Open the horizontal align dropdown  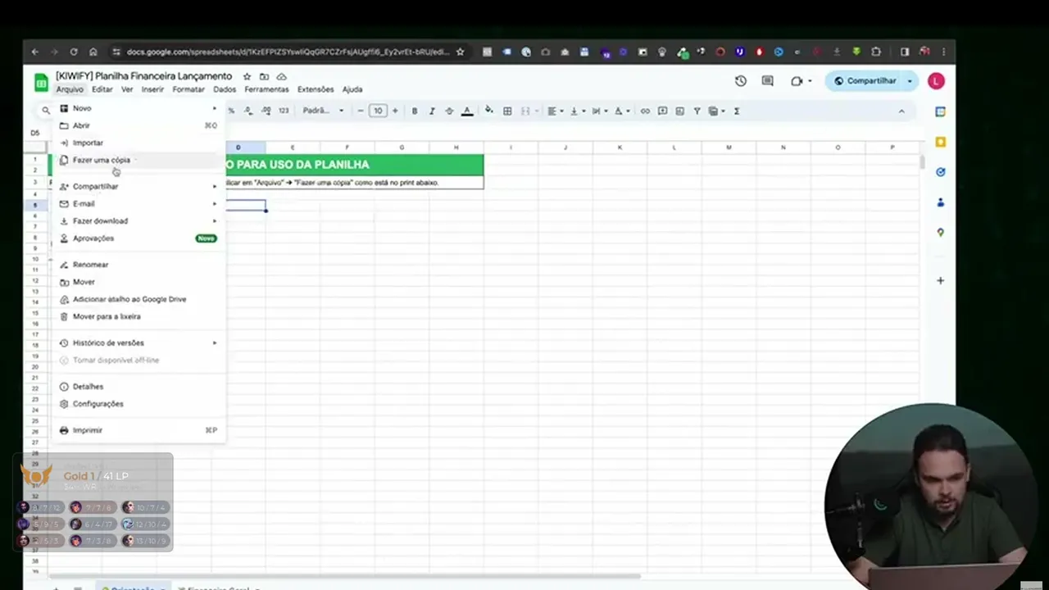tap(554, 111)
